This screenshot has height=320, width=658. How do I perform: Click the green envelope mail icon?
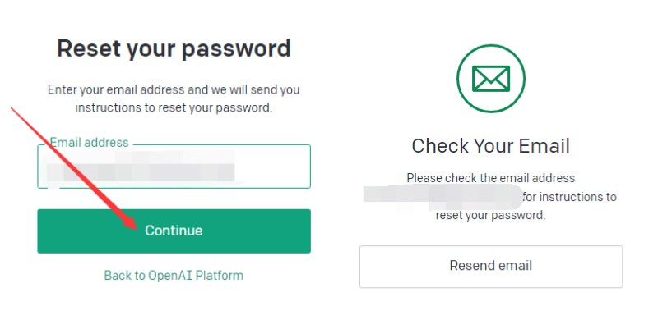click(490, 78)
